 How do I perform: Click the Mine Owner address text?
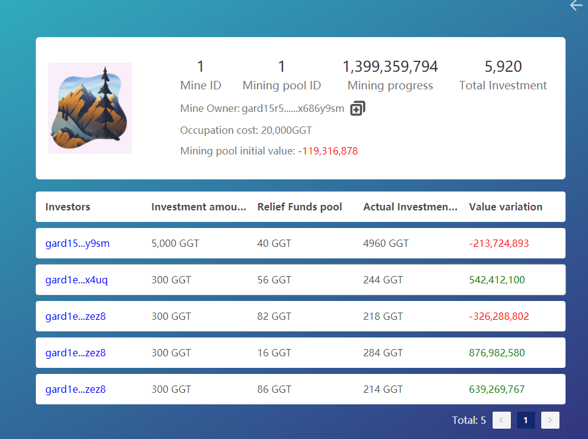[293, 108]
